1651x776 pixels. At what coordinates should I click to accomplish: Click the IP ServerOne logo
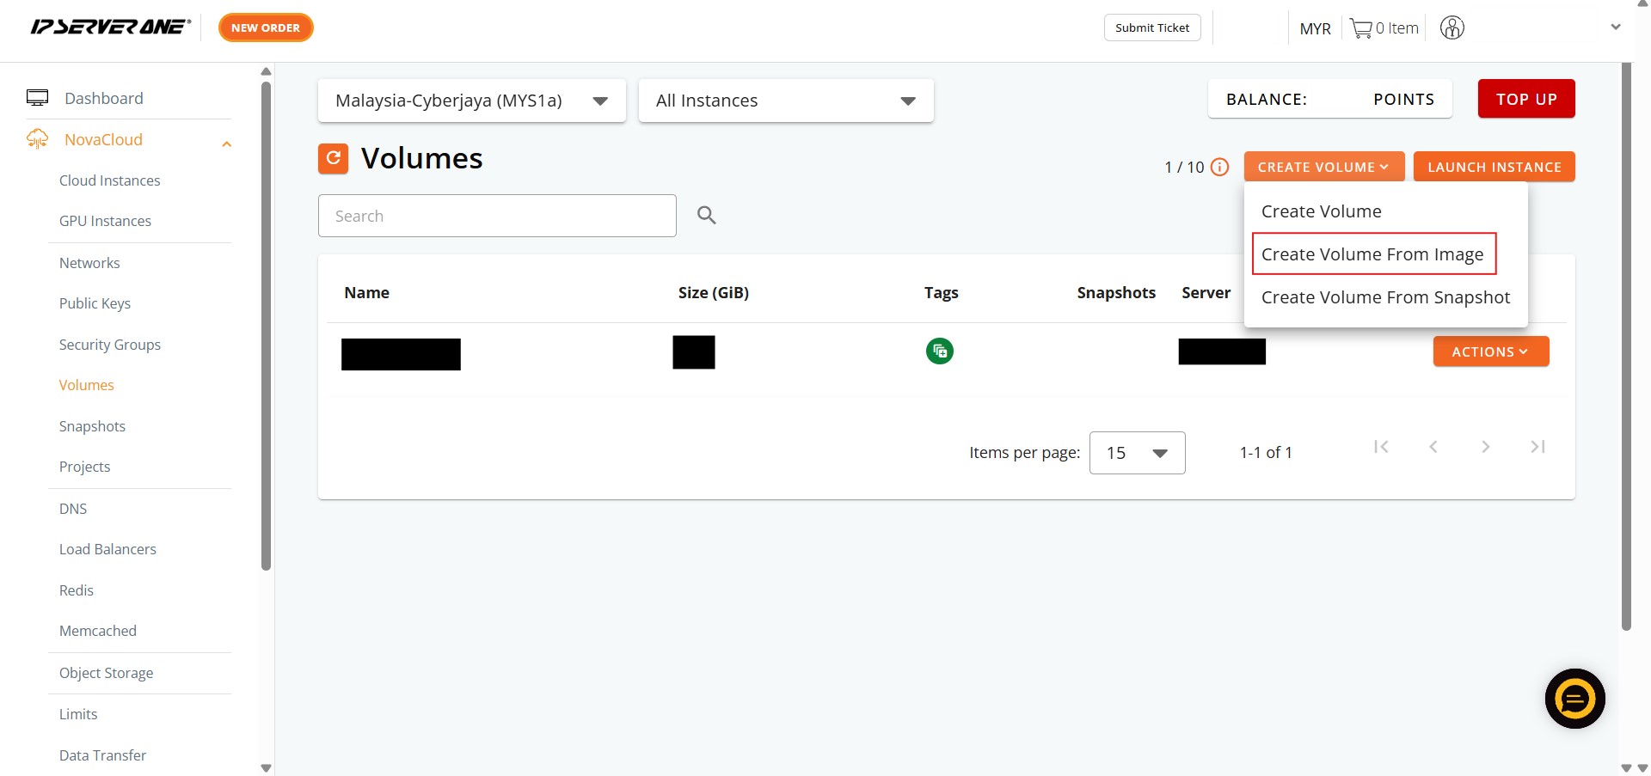110,27
